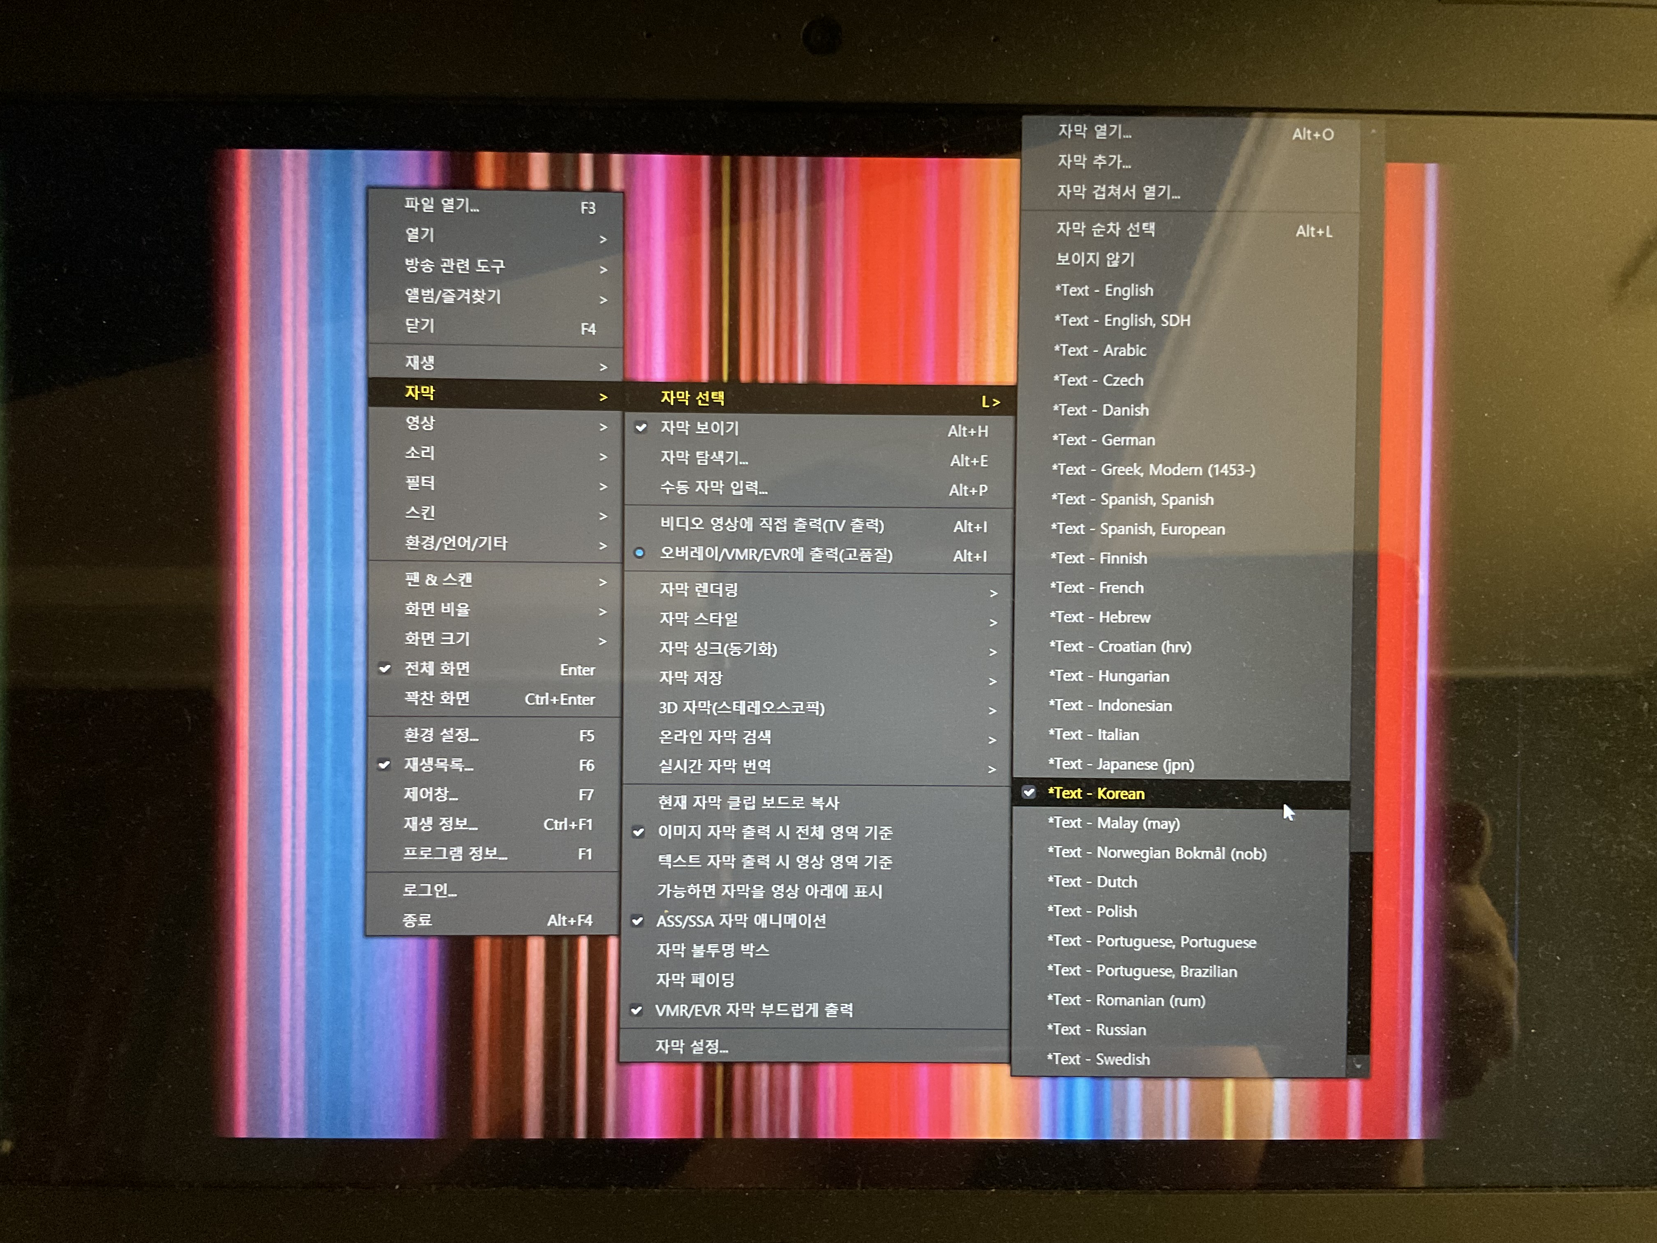Select 보이지 않기 to hide subtitles

click(x=1190, y=260)
